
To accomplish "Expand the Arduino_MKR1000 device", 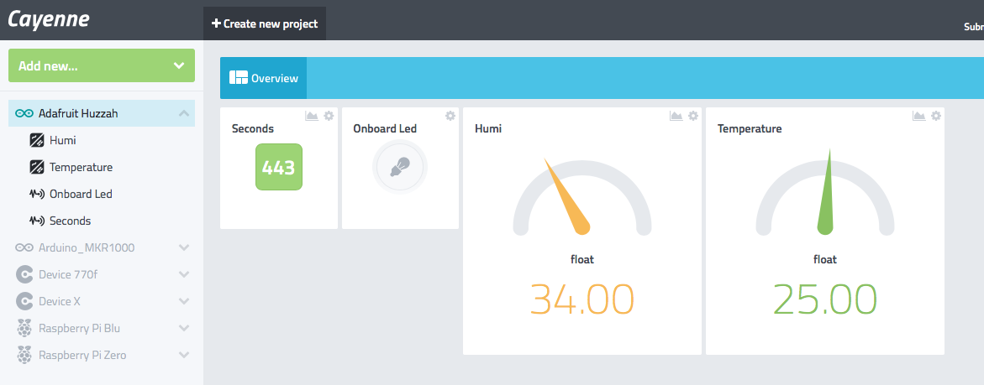I will pos(184,248).
